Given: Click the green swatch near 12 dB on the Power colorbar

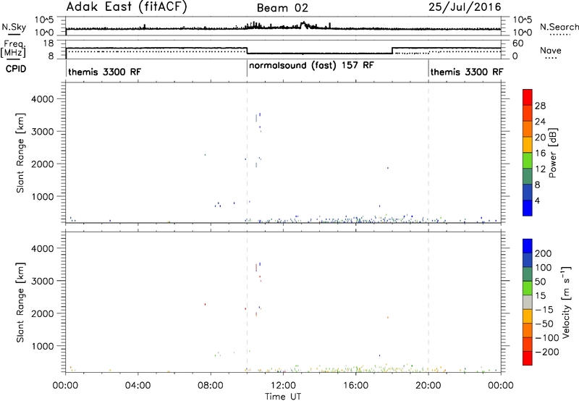Looking at the screenshot, I should (528, 160).
